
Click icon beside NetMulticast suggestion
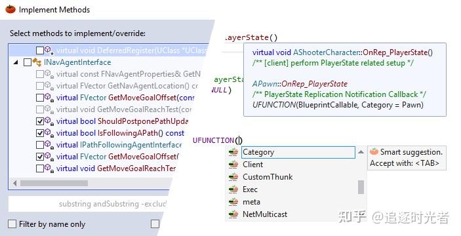pyautogui.click(x=233, y=214)
